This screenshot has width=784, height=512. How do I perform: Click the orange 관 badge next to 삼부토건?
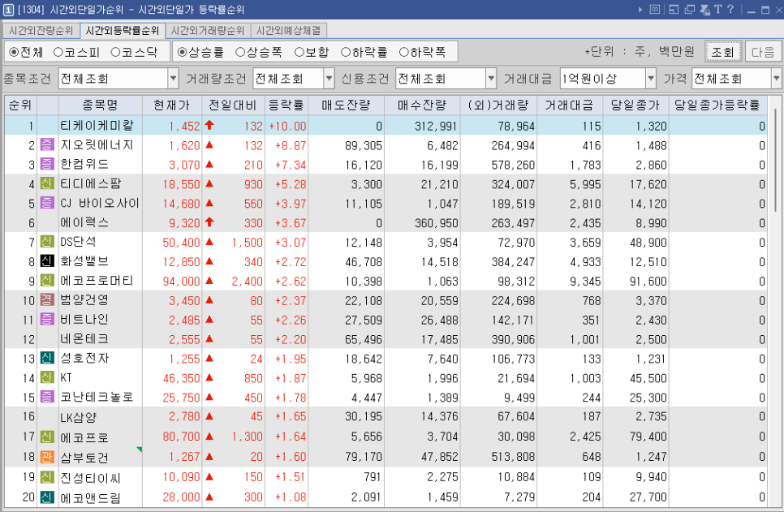tap(46, 458)
